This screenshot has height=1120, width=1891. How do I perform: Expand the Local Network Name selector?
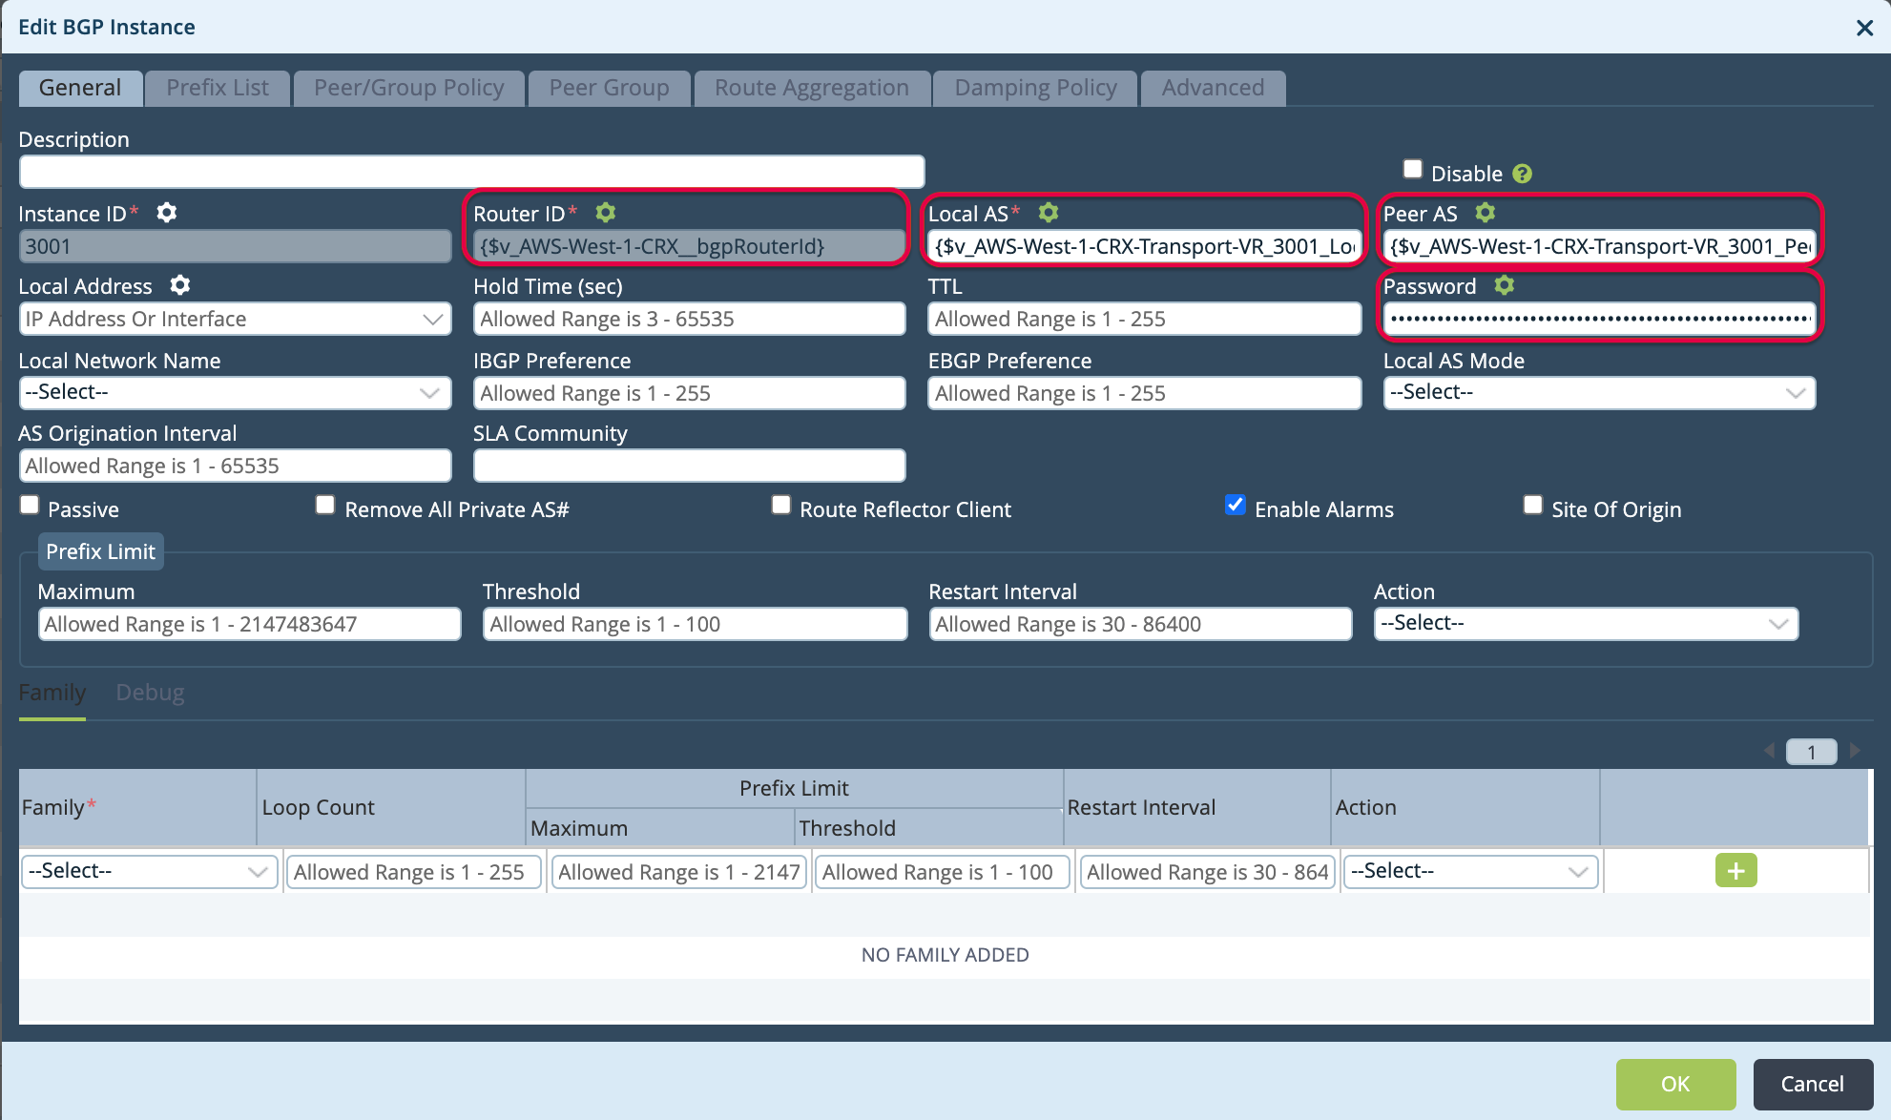(x=235, y=392)
